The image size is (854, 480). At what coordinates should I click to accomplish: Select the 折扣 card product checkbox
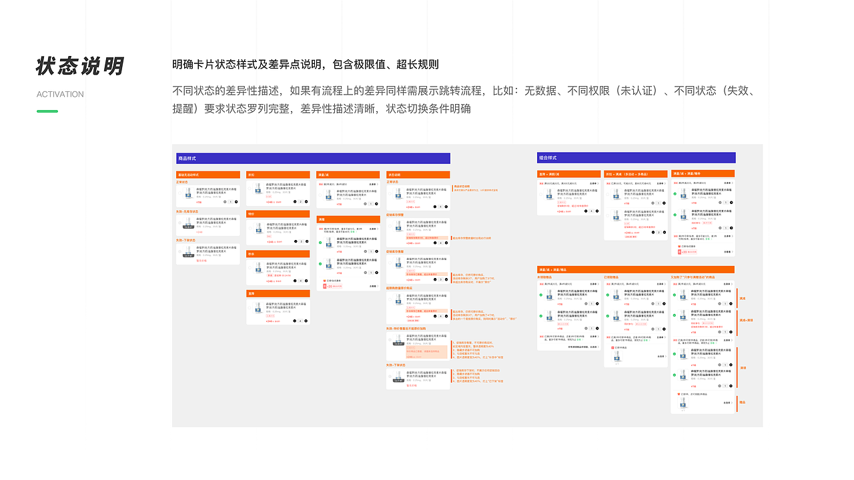250,189
